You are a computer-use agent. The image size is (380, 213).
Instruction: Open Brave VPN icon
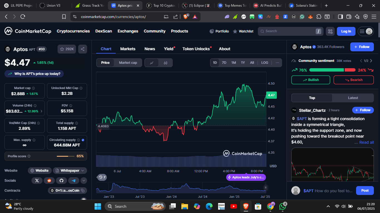(x=366, y=17)
